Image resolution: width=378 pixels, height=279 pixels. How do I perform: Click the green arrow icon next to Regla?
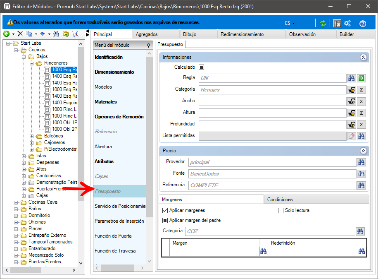[x=361, y=78]
